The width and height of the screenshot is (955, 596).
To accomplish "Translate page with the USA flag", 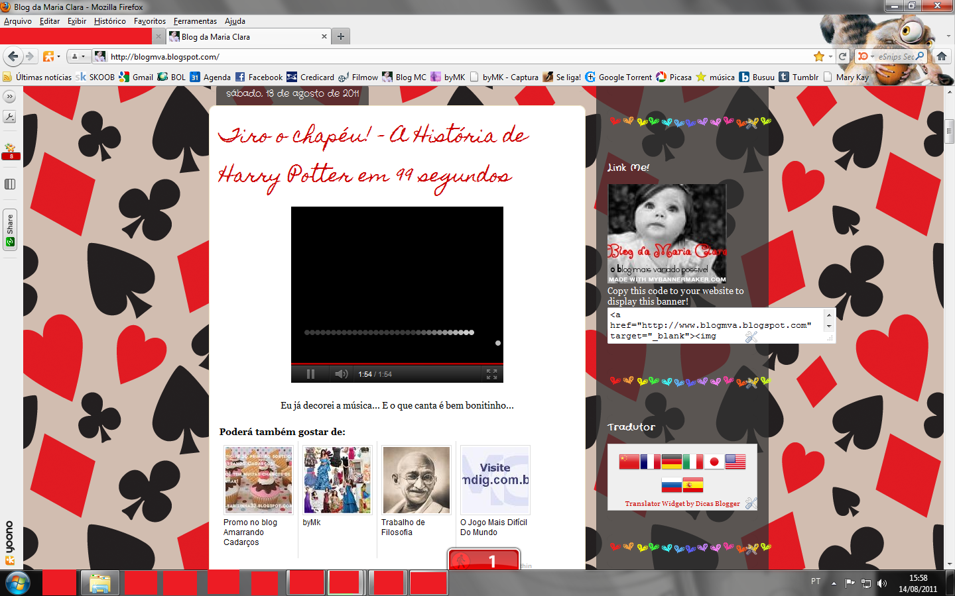I will tap(735, 462).
